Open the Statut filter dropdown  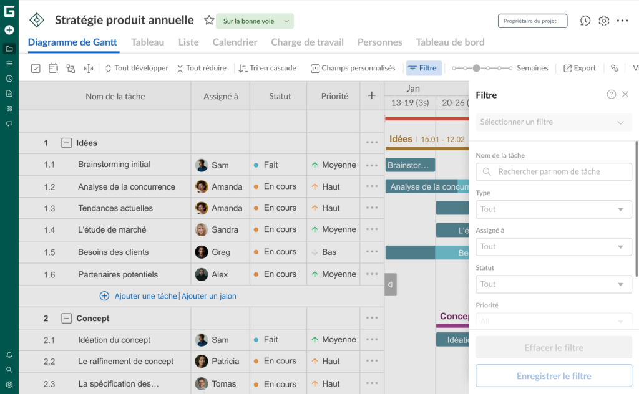[554, 284]
